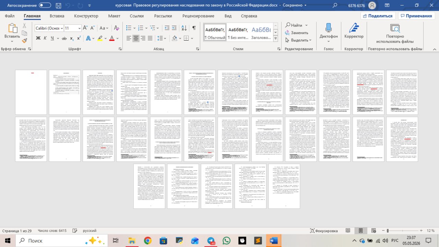Viewport: 439px width, 247px height.
Task: Justify the text alignment
Action: (150, 38)
